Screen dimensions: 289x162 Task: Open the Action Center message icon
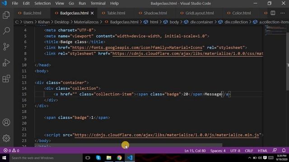(265, 158)
